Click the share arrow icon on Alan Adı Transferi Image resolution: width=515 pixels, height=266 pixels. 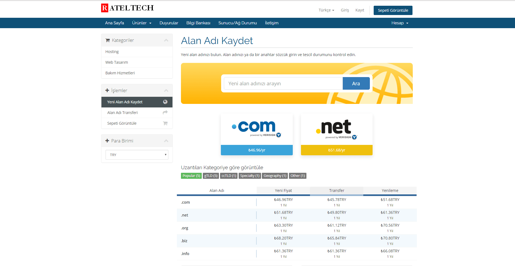[165, 112]
